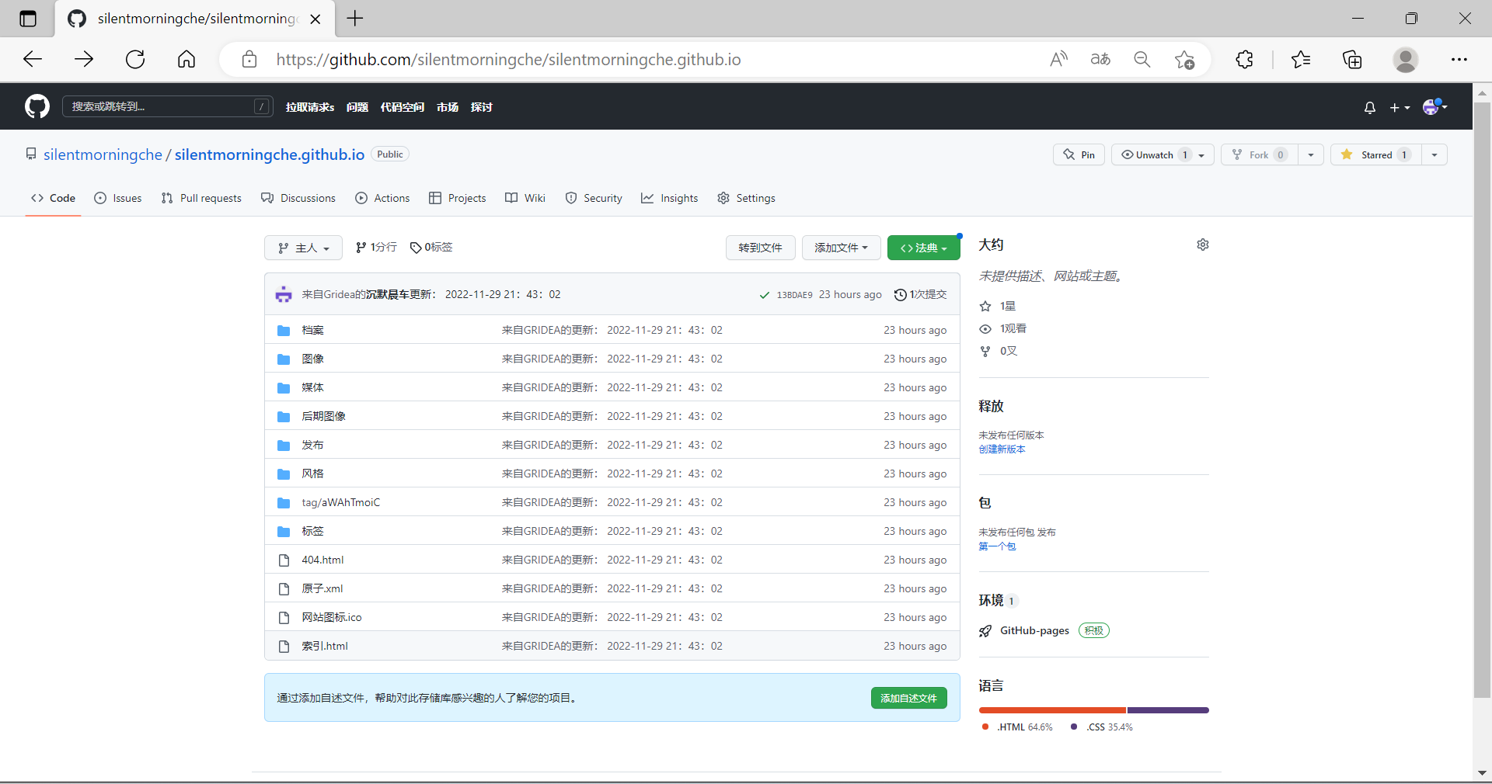Add this page to favorites star
This screenshot has height=784, width=1492.
pos(1184,60)
